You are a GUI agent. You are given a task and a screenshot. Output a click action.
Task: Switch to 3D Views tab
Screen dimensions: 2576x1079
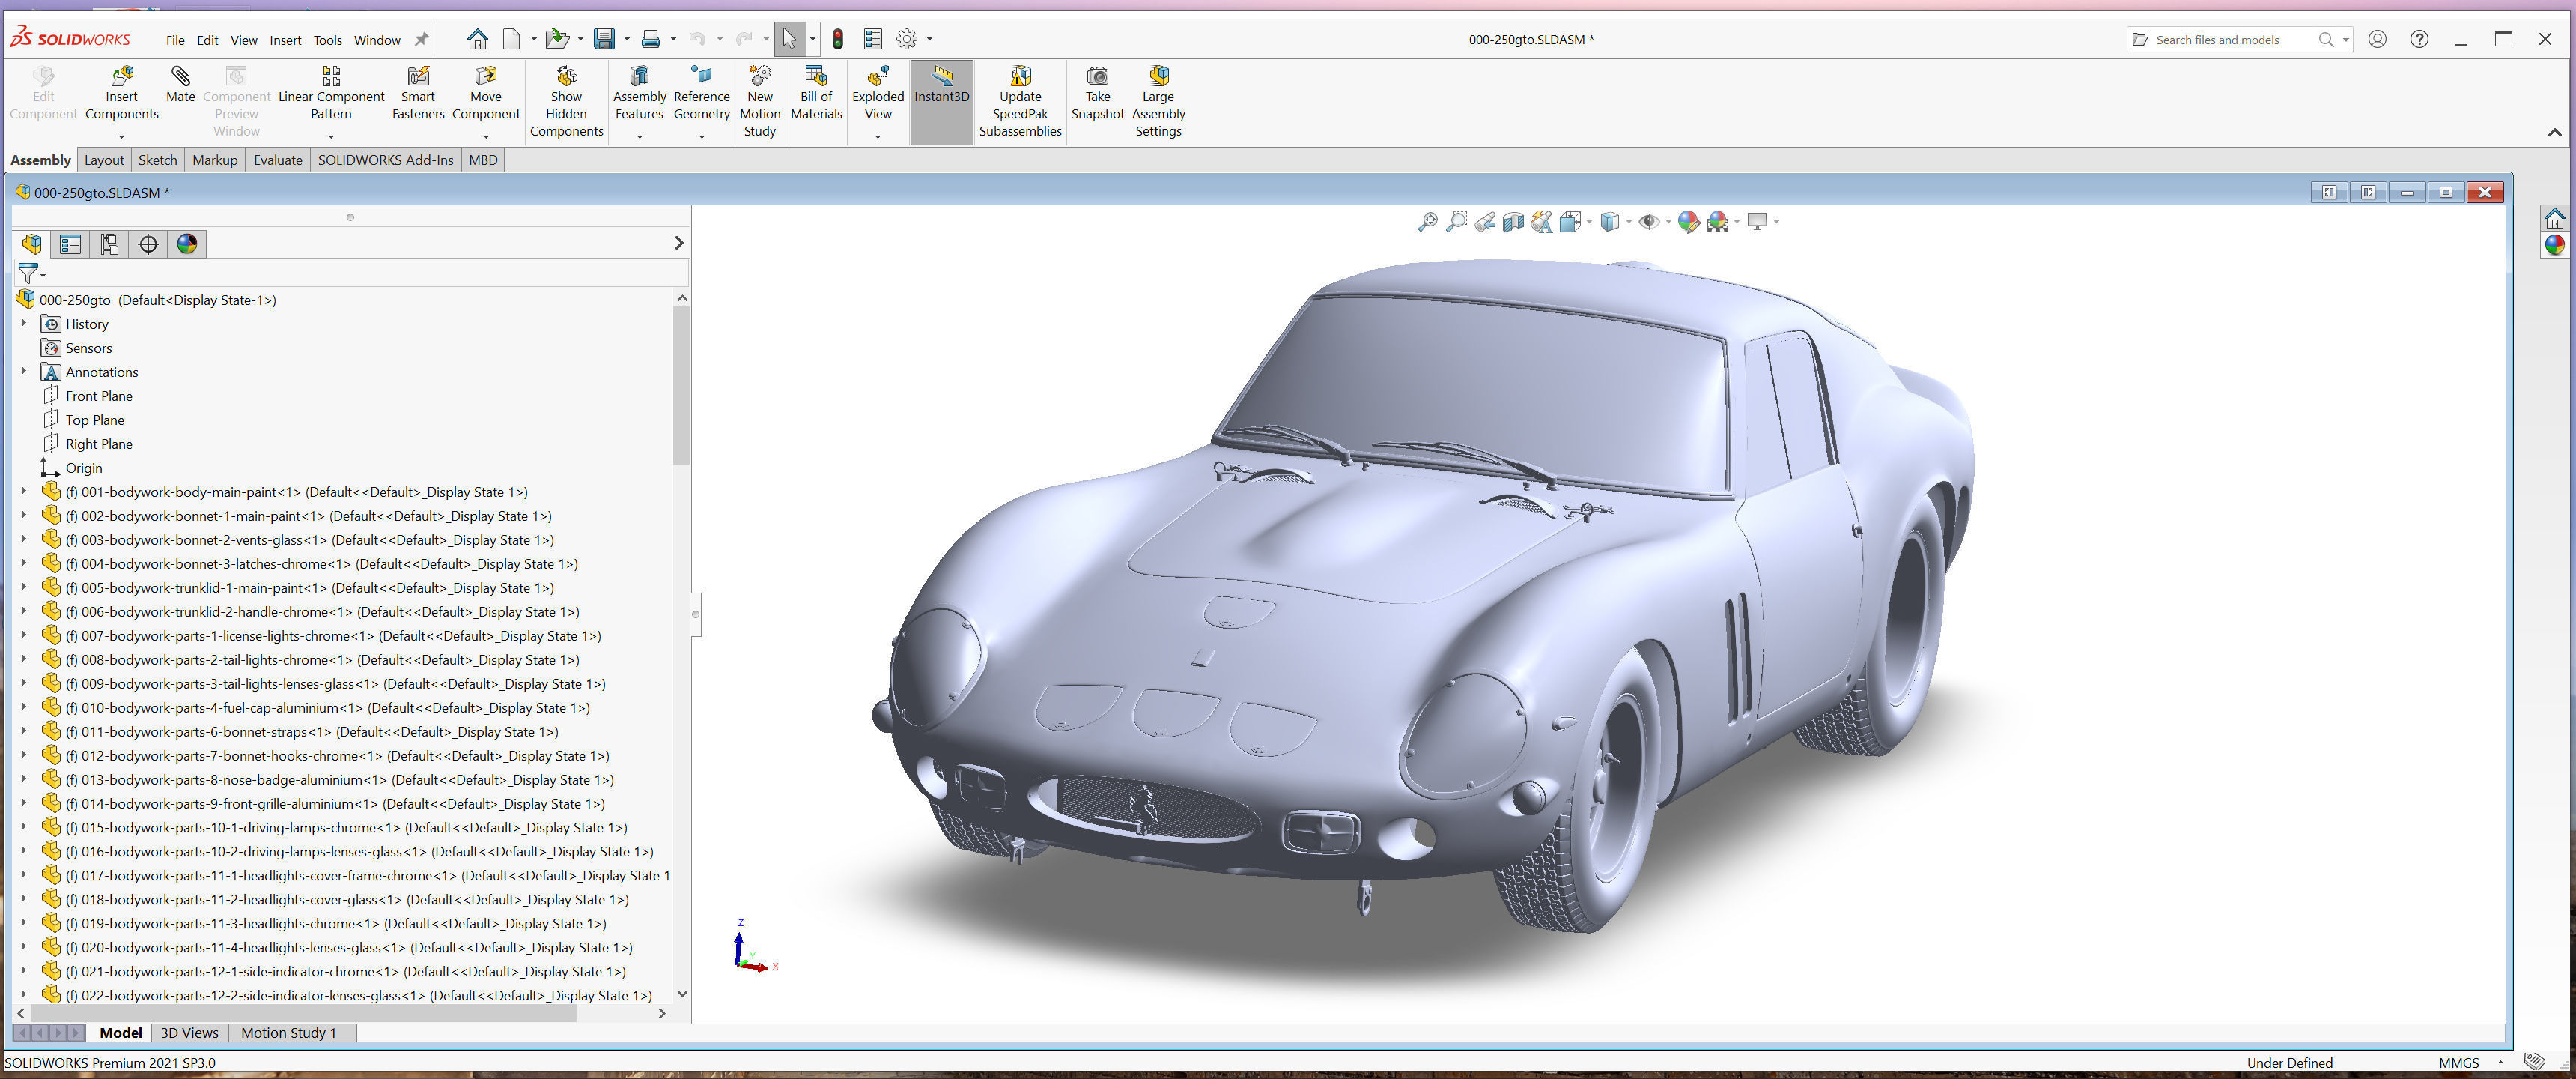coord(189,1033)
